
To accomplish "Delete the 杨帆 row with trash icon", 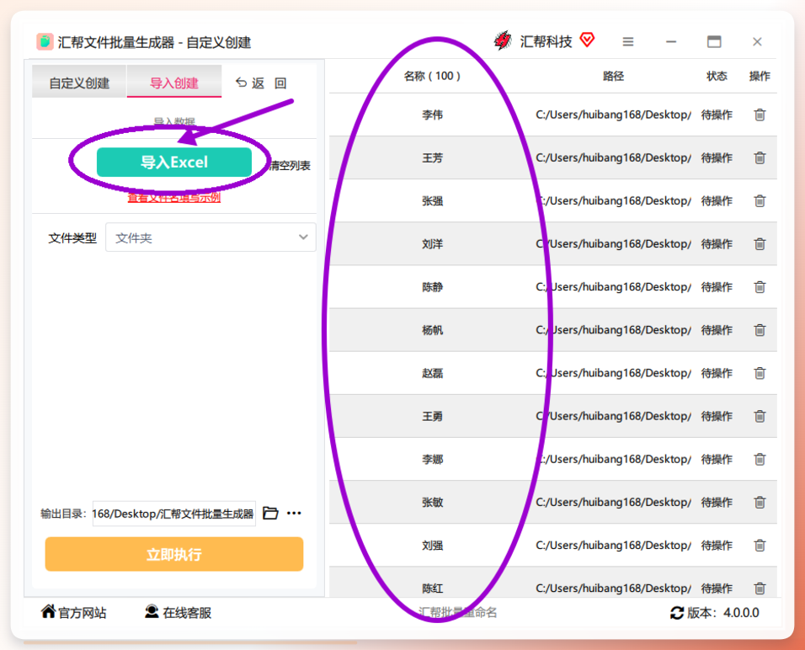I will (760, 330).
